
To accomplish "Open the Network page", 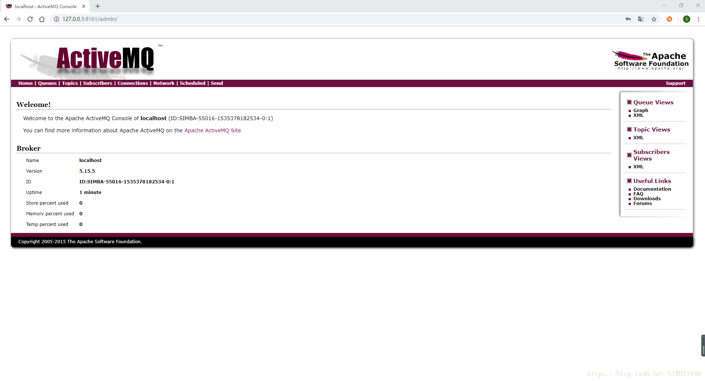I will tap(164, 83).
